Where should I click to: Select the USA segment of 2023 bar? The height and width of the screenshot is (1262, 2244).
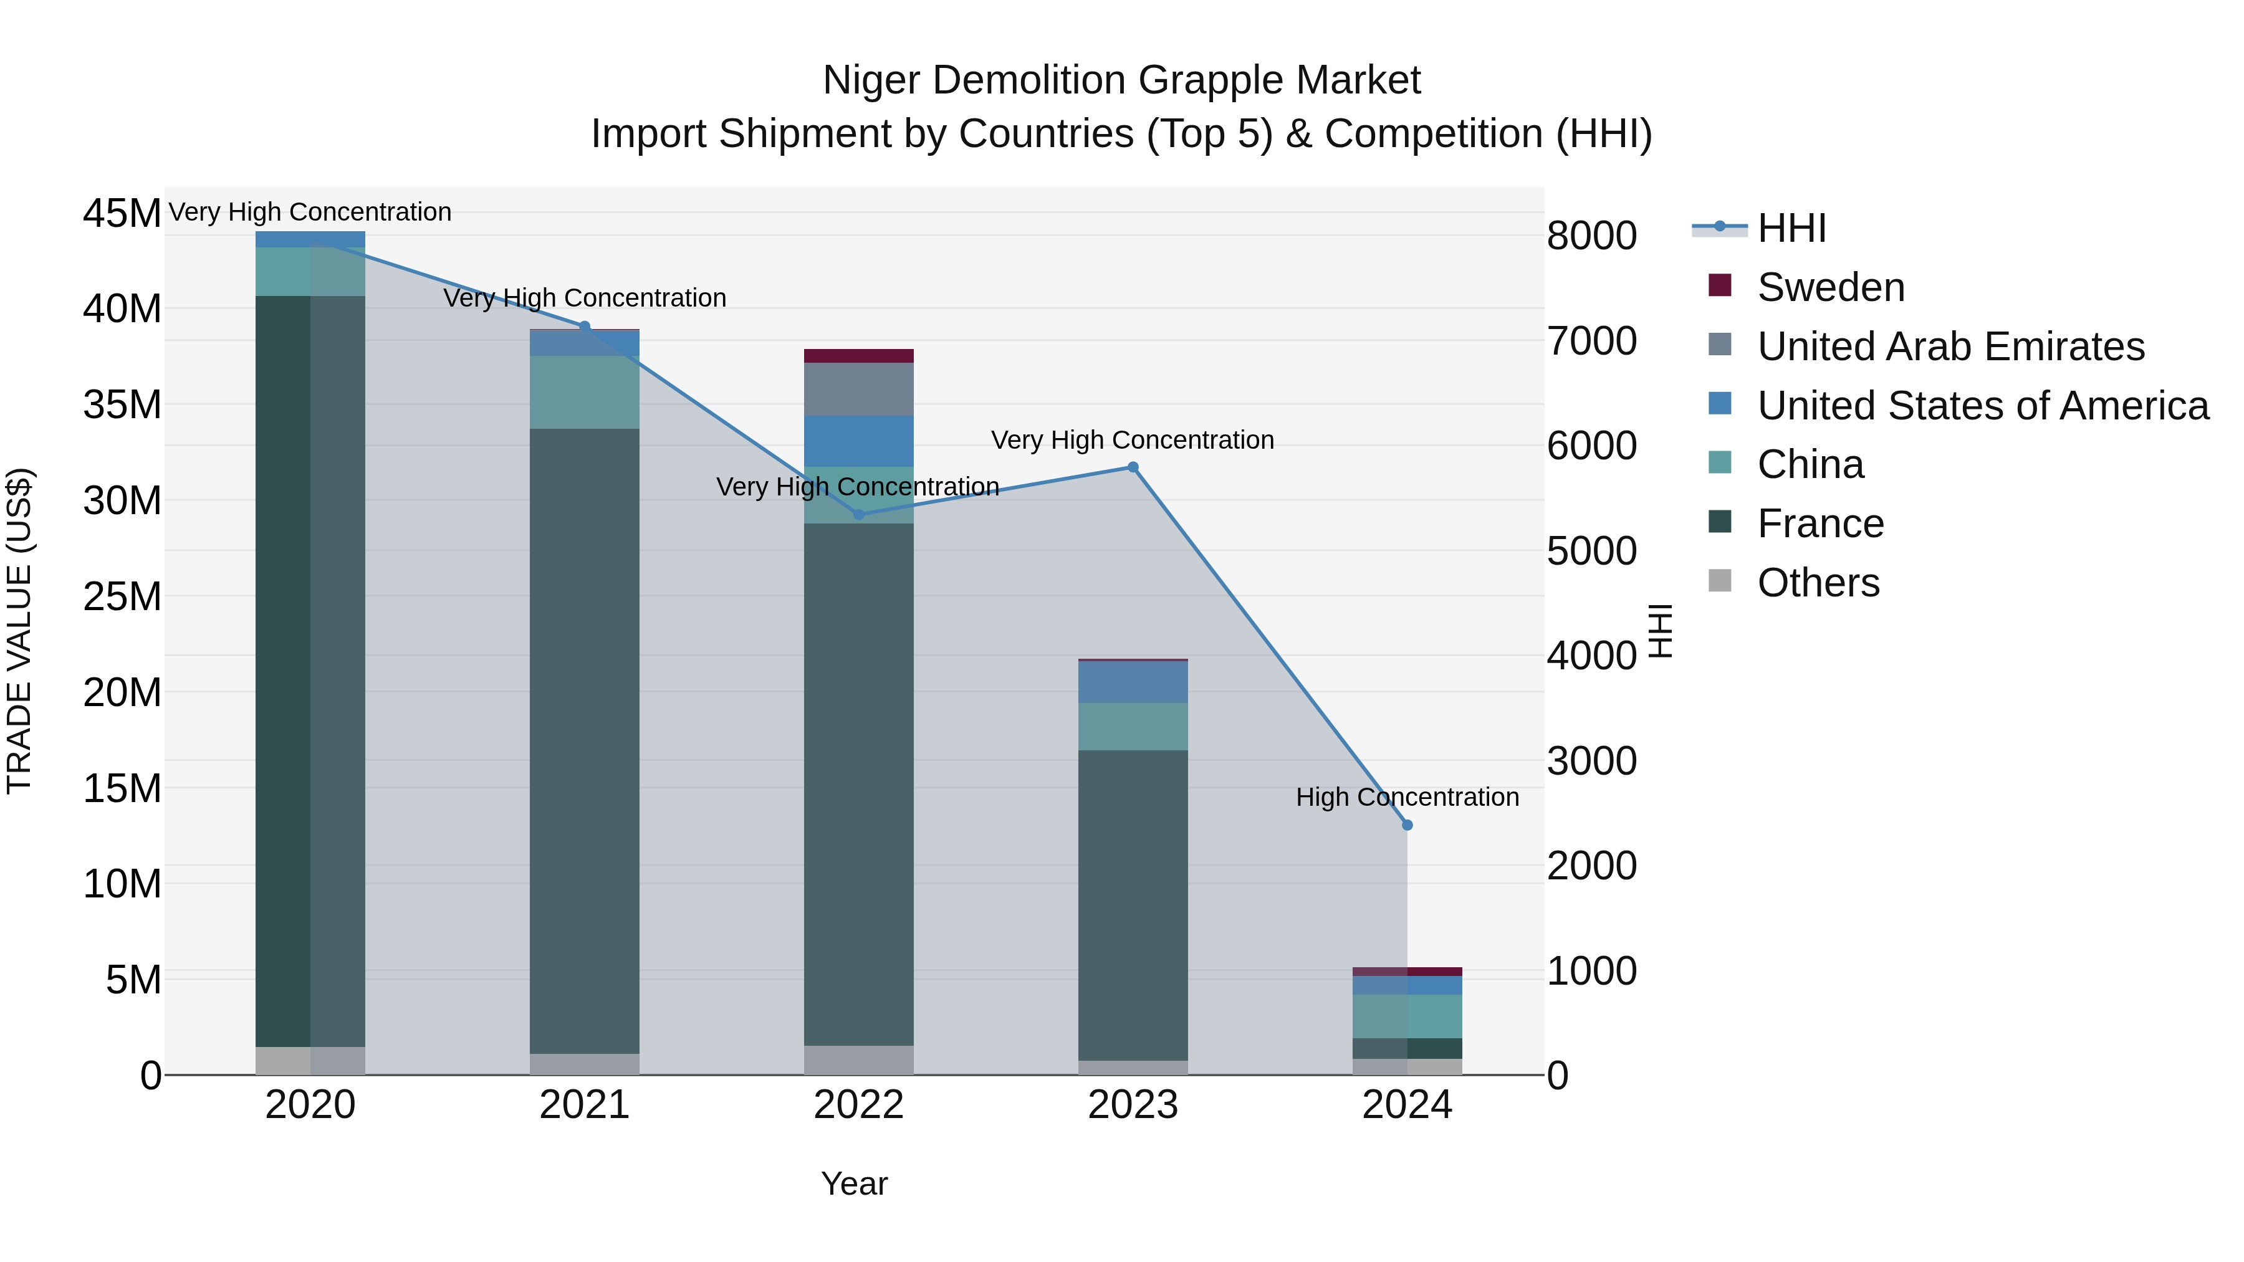coord(1133,682)
